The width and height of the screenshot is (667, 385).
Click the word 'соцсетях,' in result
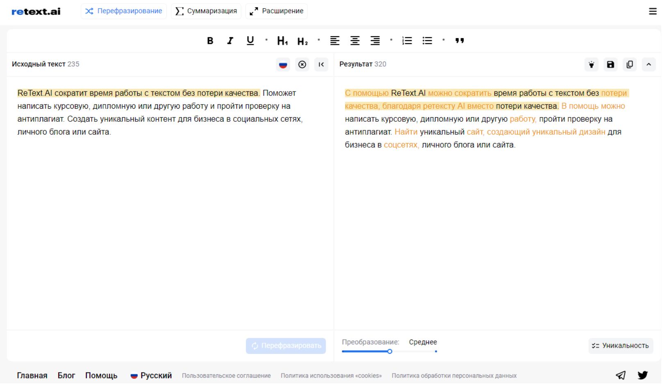click(402, 145)
